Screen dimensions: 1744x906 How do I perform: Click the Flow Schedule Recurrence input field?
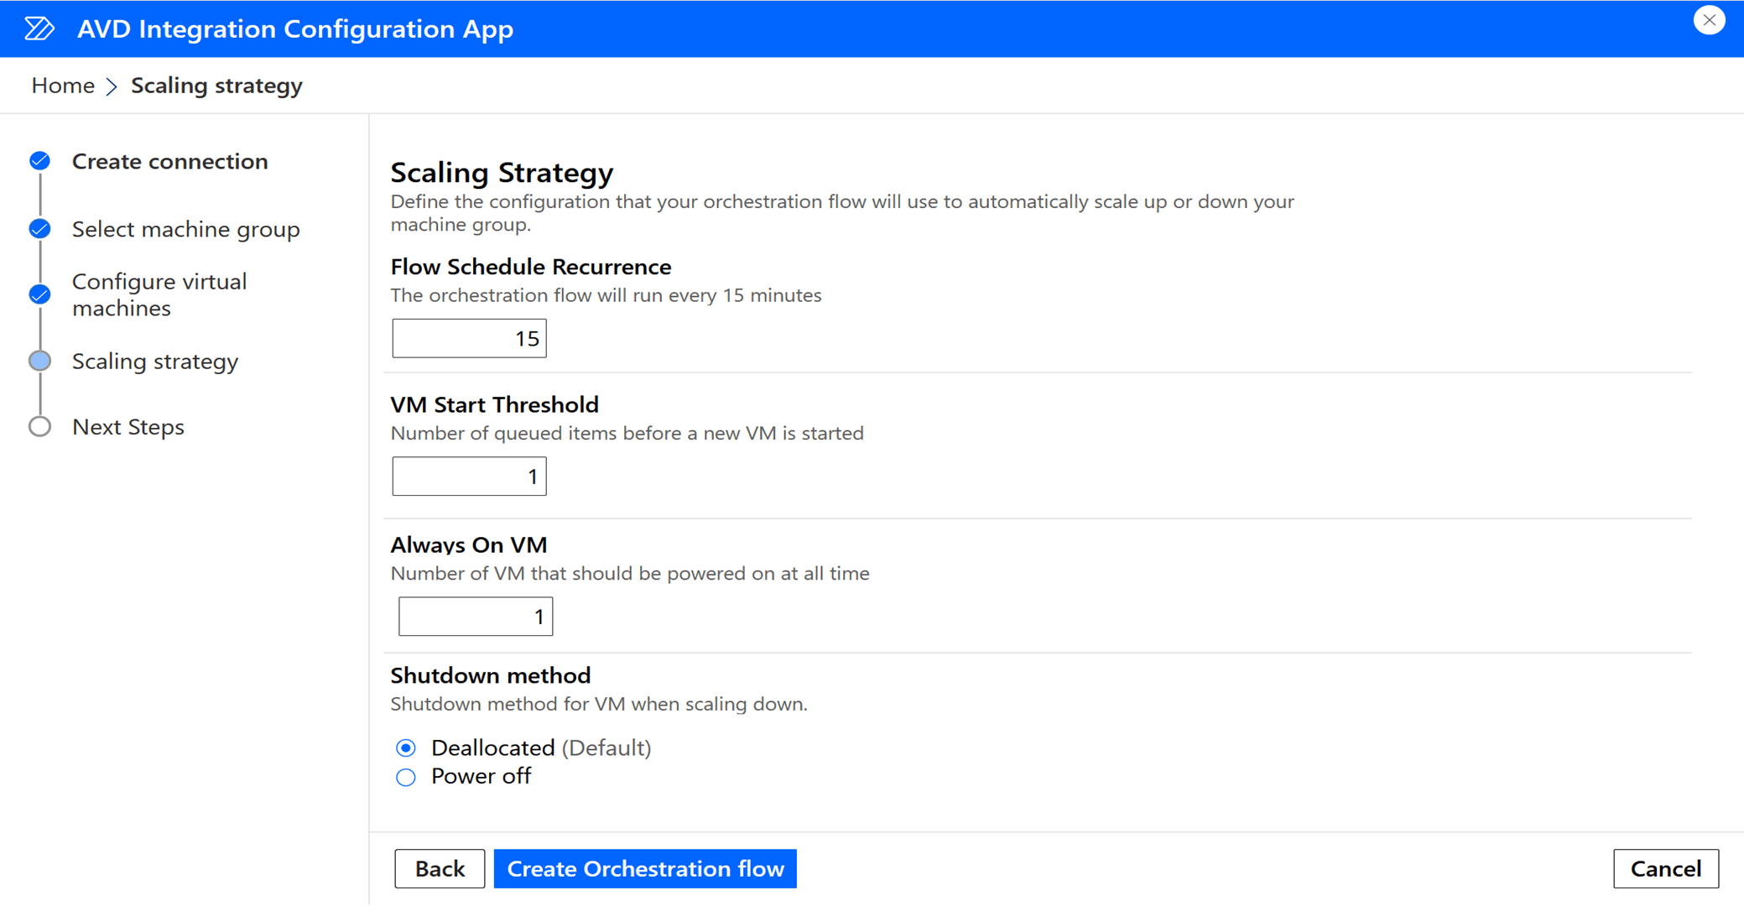(x=469, y=338)
